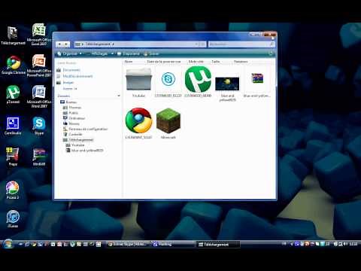Select the WinRAR desktop icon
Screen dimensions: 361x271
click(39, 157)
